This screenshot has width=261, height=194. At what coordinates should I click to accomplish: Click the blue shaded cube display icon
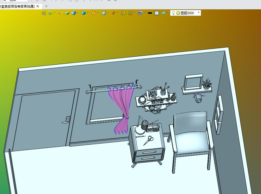click(74, 13)
